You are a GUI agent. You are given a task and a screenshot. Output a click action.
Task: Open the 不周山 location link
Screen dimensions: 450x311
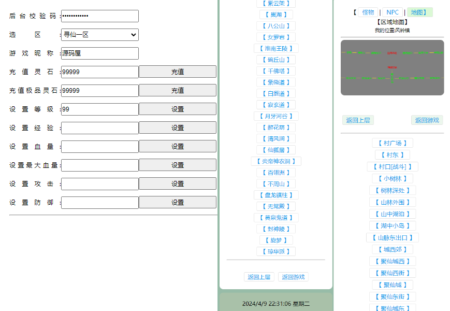[276, 184]
